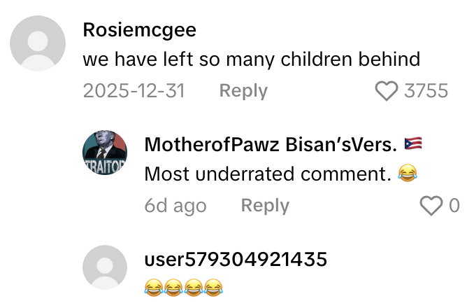The width and height of the screenshot is (474, 308).
Task: Reply to MotherofPawz's comment
Action: (x=265, y=206)
